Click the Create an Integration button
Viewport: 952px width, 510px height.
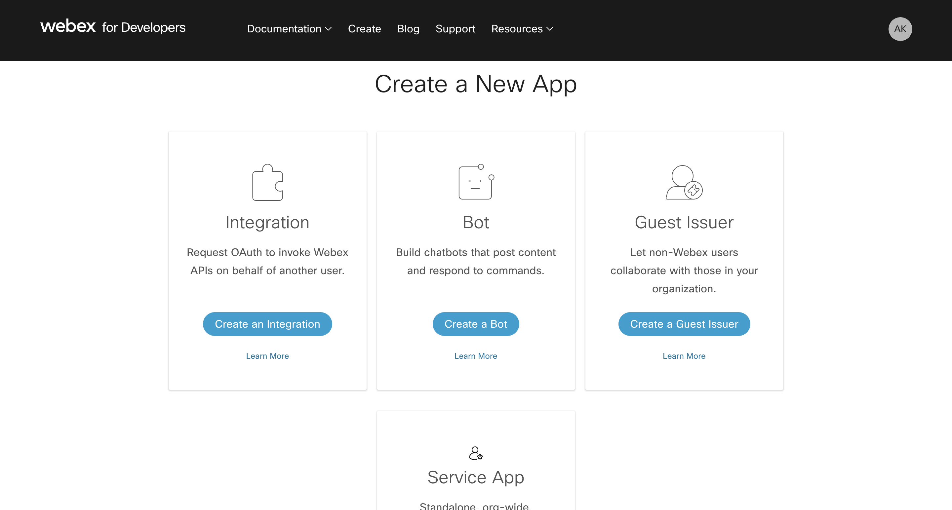[x=267, y=324]
